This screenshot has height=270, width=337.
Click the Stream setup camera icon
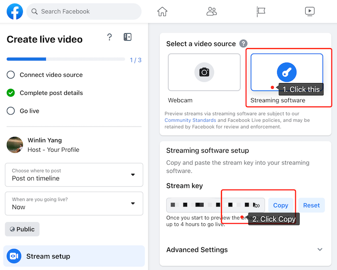coord(14,256)
